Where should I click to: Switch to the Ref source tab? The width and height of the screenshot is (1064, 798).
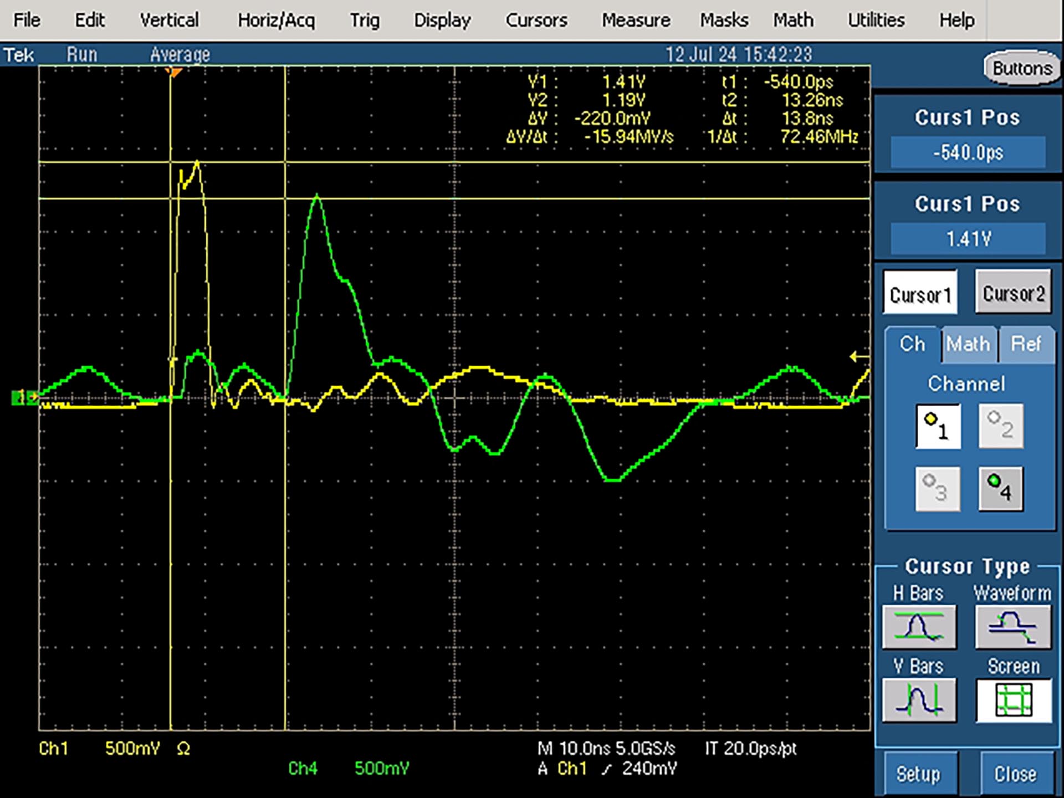click(1026, 344)
